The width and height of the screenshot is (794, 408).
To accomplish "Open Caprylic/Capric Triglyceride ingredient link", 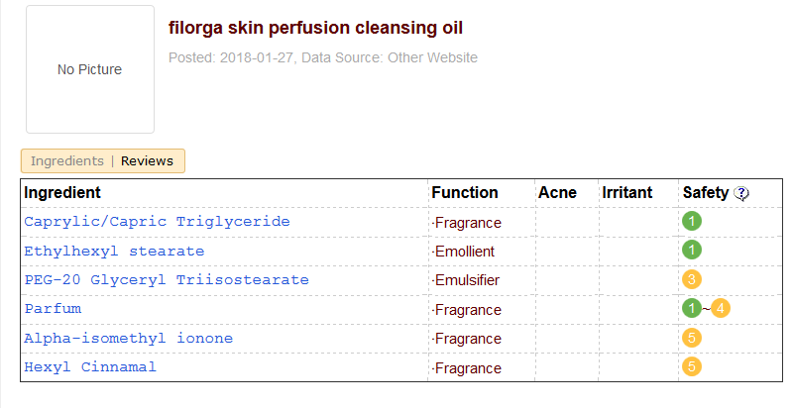I will tap(157, 222).
